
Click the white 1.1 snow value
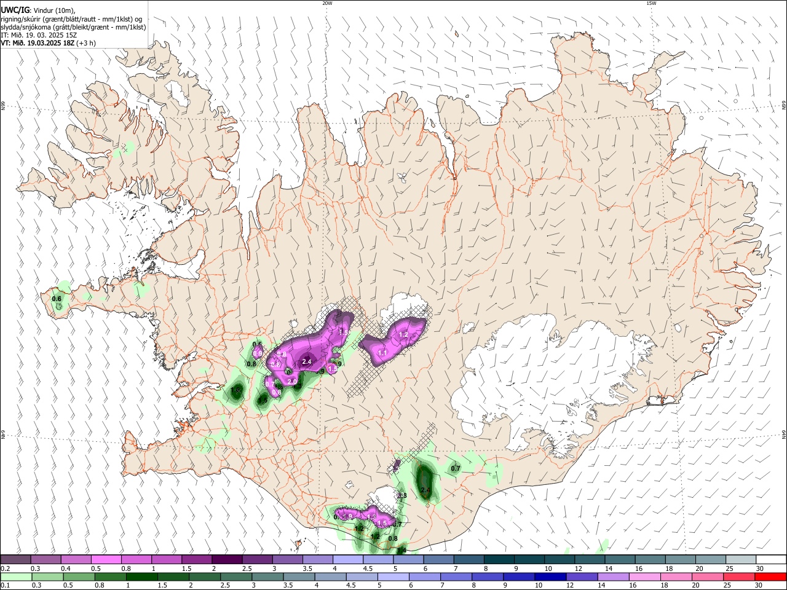(382, 353)
